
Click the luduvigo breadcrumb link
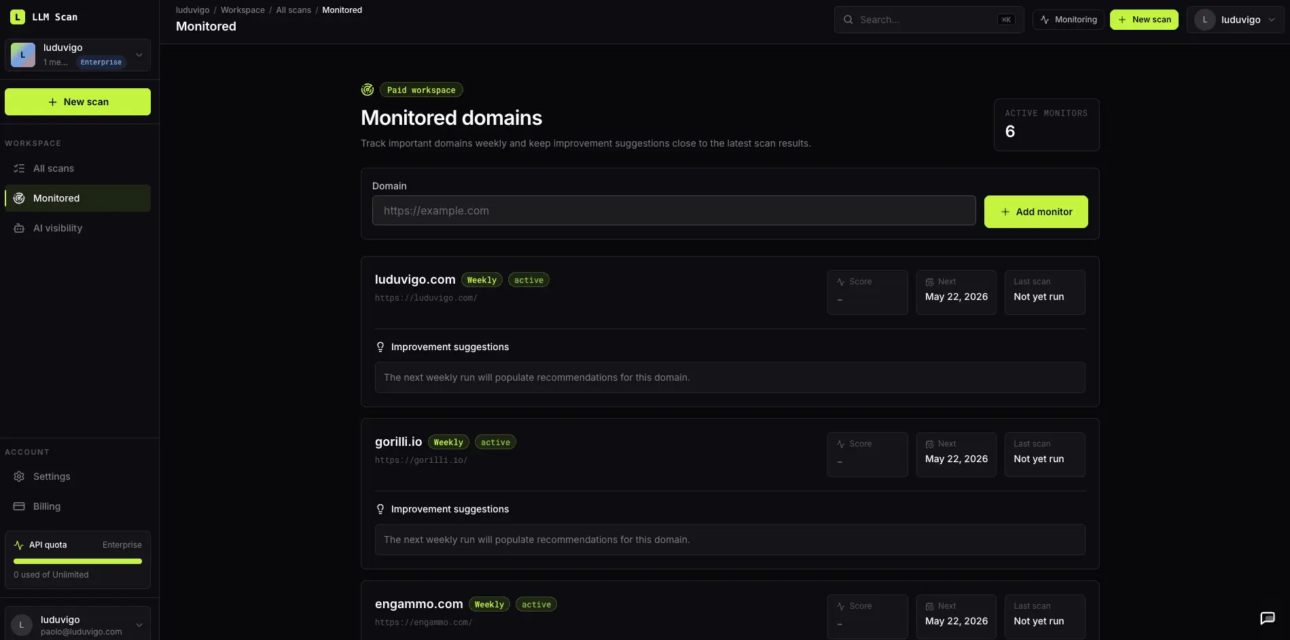(192, 10)
